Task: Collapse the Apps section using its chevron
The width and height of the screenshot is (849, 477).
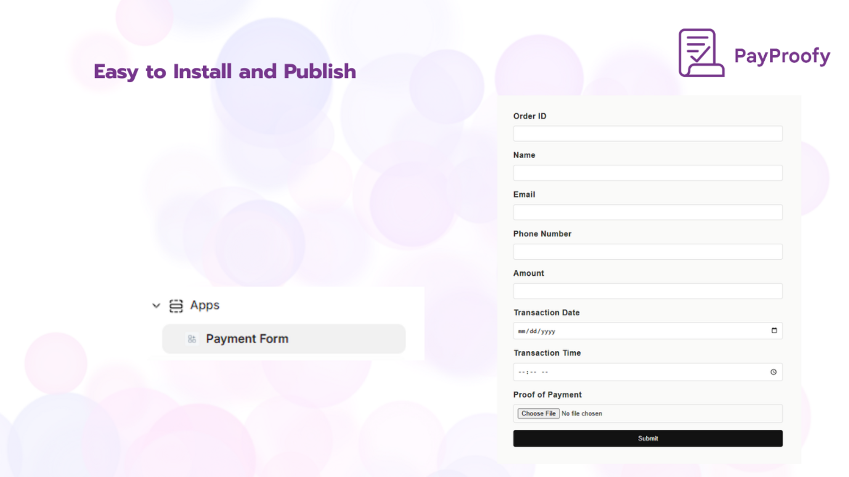Action: coord(156,306)
